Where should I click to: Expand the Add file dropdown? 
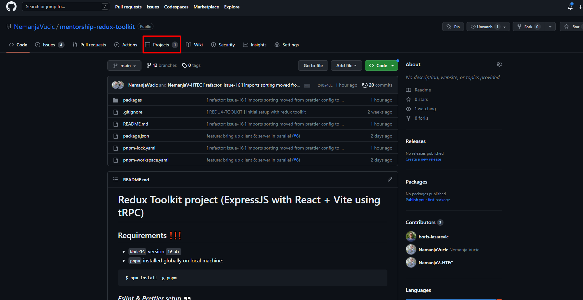point(346,66)
